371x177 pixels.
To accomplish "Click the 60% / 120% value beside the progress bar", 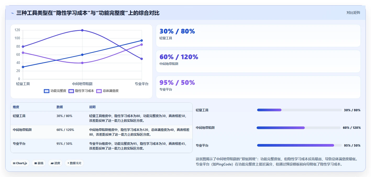I will [352, 128].
